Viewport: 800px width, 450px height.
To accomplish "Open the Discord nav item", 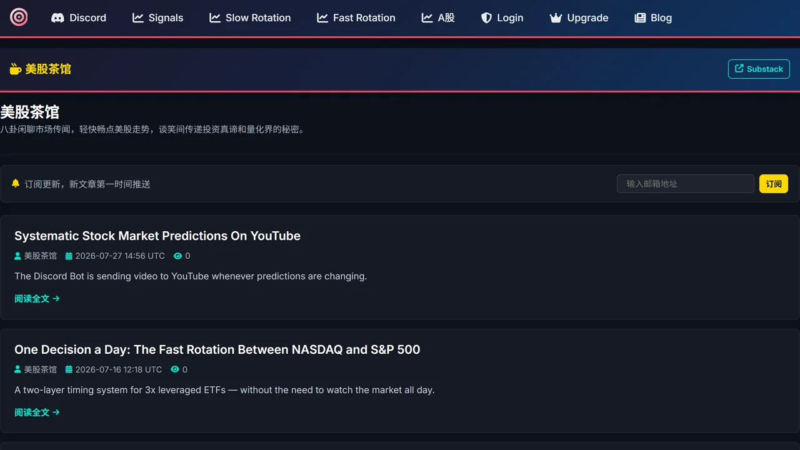I will (x=79, y=18).
